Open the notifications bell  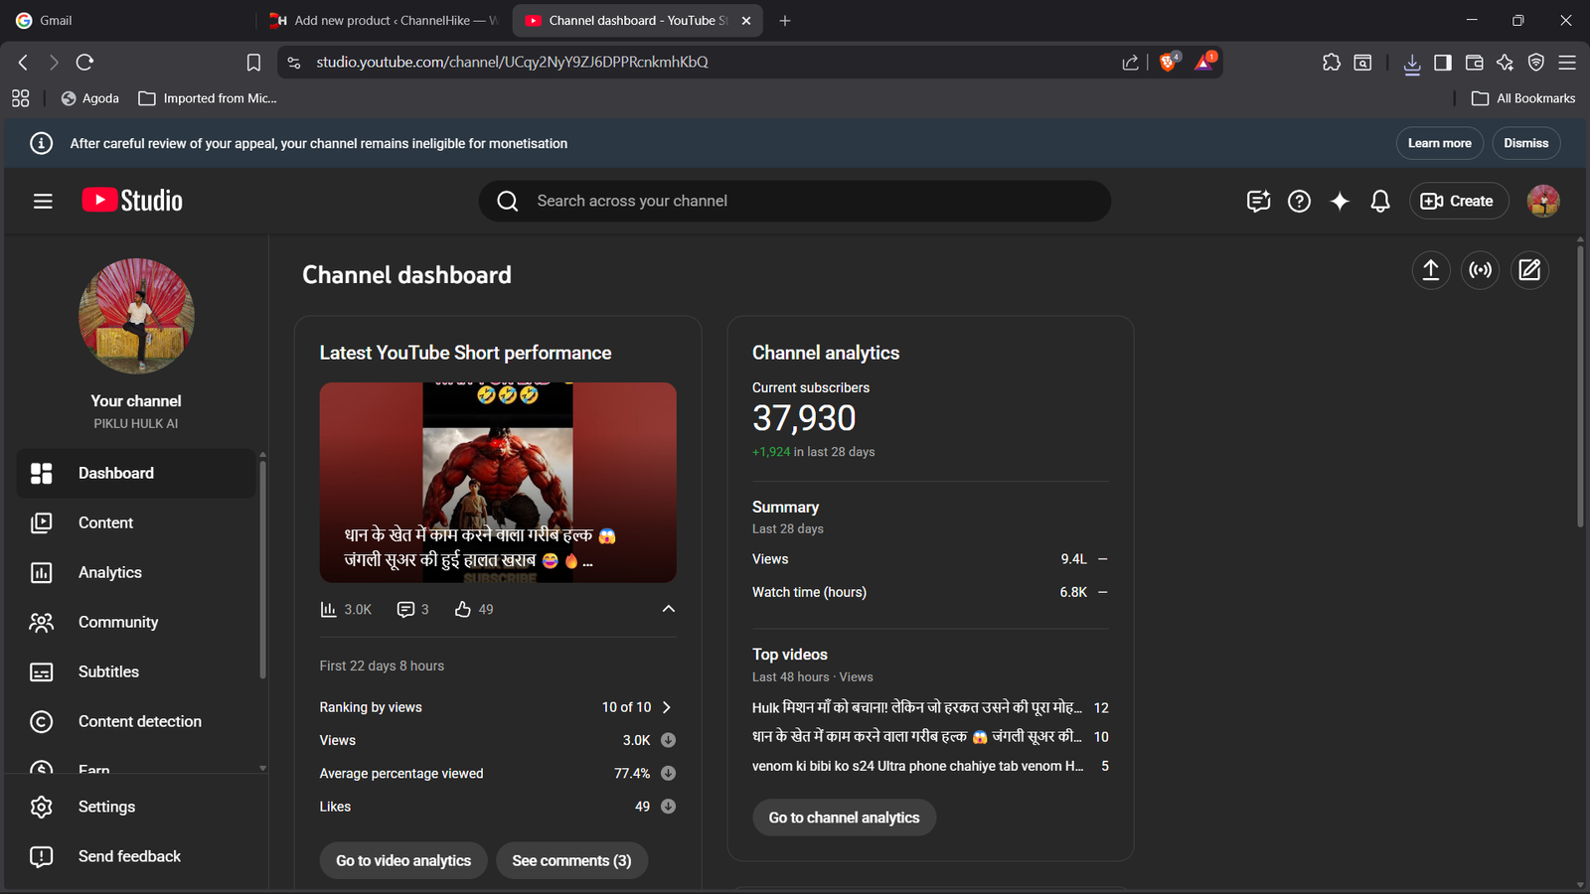1380,202
